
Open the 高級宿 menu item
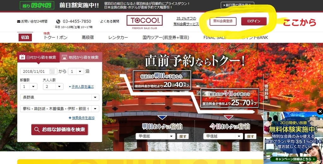tap(88, 38)
